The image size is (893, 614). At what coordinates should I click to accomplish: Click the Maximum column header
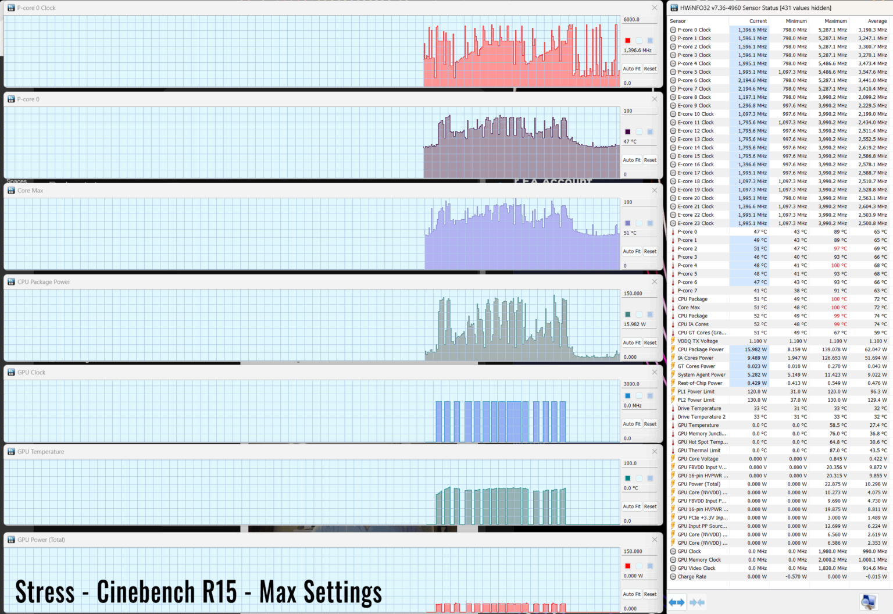coord(835,21)
